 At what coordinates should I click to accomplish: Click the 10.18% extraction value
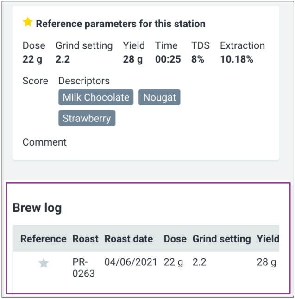coord(236,59)
